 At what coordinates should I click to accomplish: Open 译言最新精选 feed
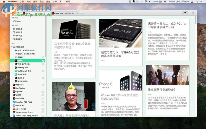click(x=21, y=81)
